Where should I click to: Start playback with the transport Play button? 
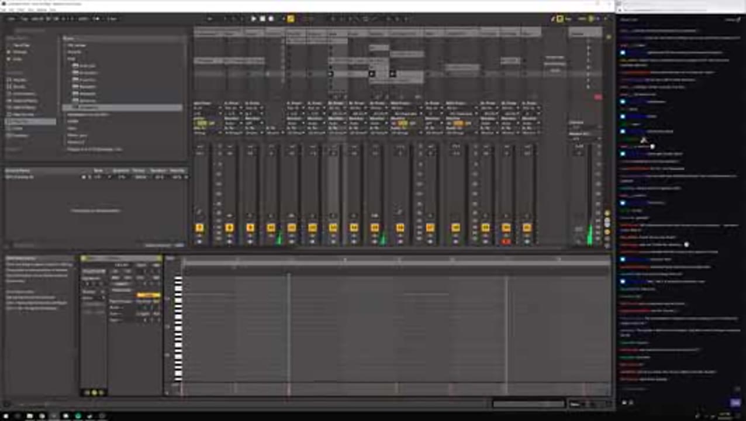254,19
